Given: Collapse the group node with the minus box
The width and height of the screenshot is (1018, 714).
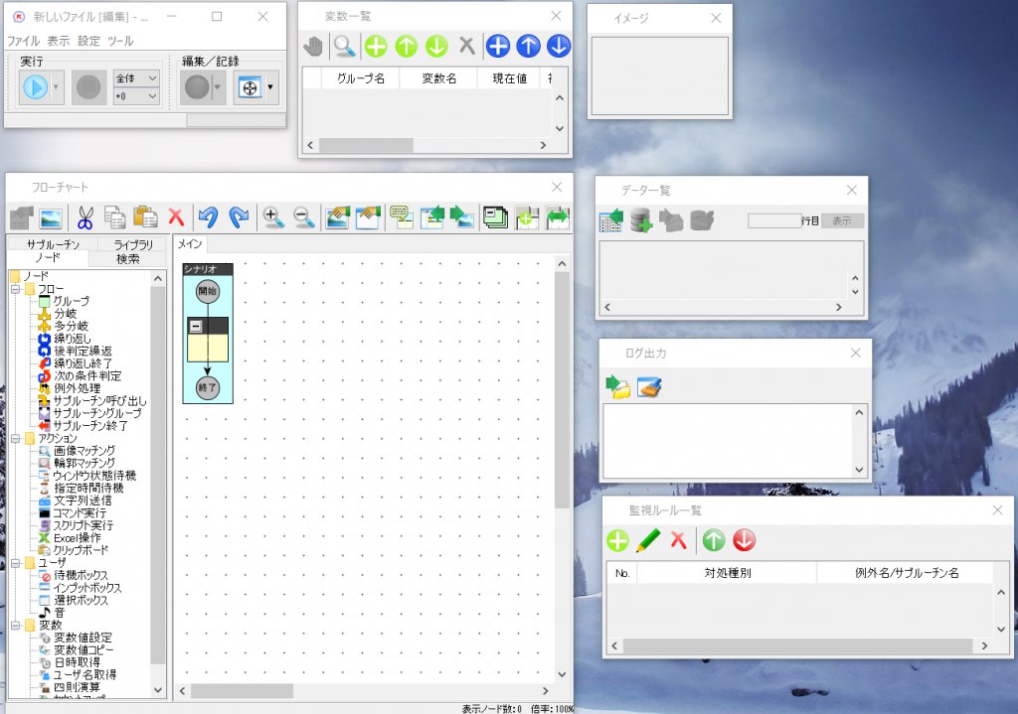Looking at the screenshot, I should tap(197, 326).
